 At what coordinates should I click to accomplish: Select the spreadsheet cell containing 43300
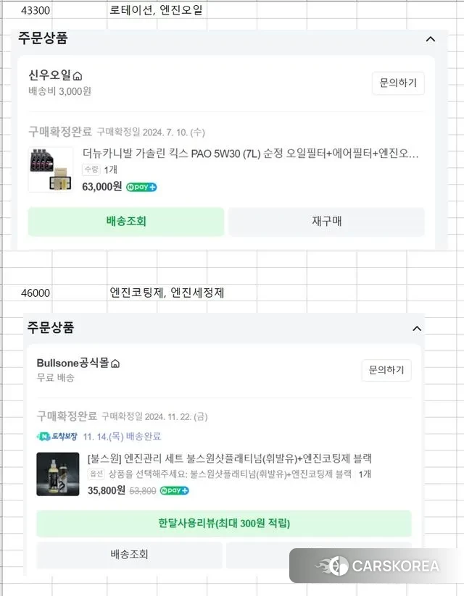click(36, 11)
